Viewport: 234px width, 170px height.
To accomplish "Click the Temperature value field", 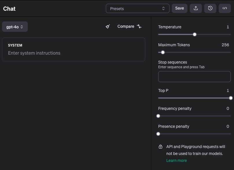I will [x=228, y=27].
